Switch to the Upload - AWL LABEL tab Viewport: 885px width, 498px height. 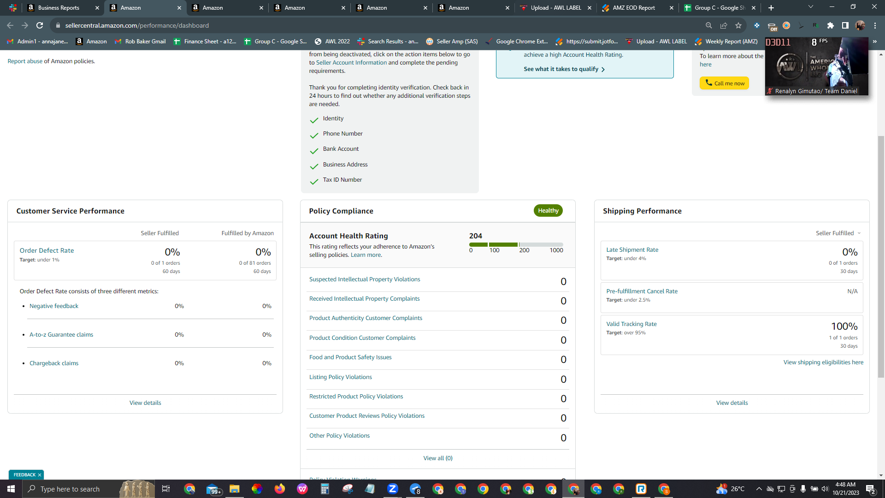555,8
